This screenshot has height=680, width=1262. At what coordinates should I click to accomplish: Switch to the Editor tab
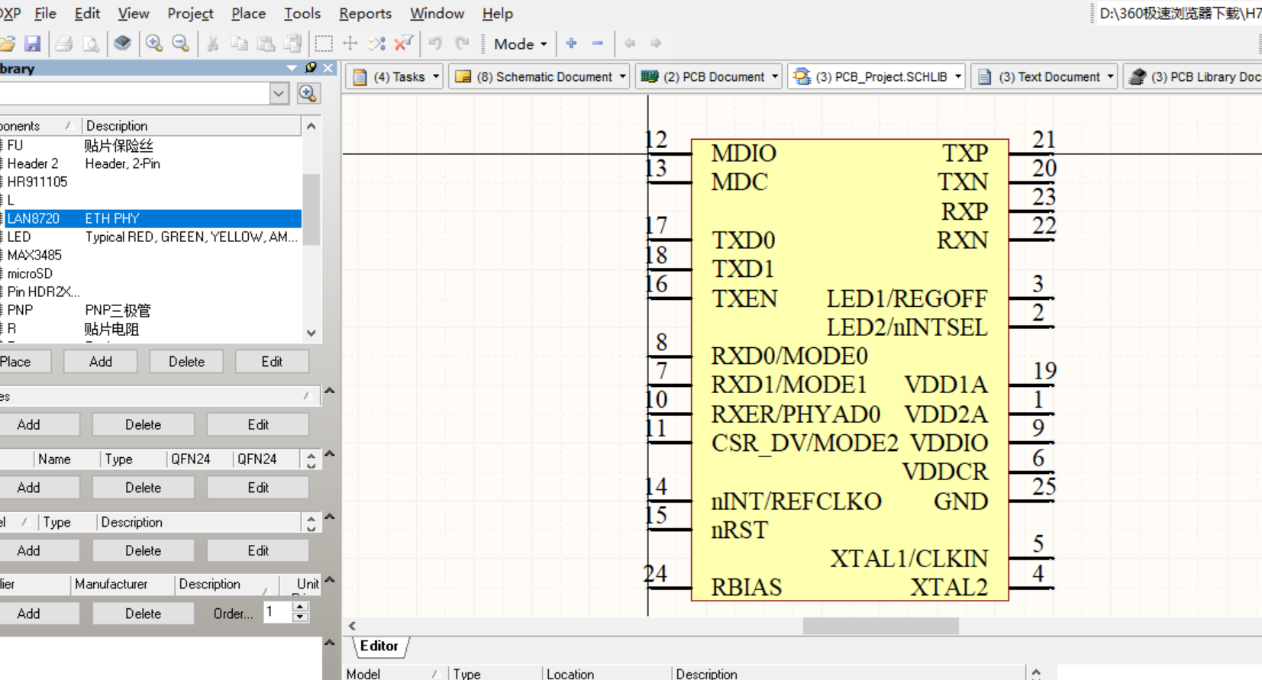click(379, 646)
